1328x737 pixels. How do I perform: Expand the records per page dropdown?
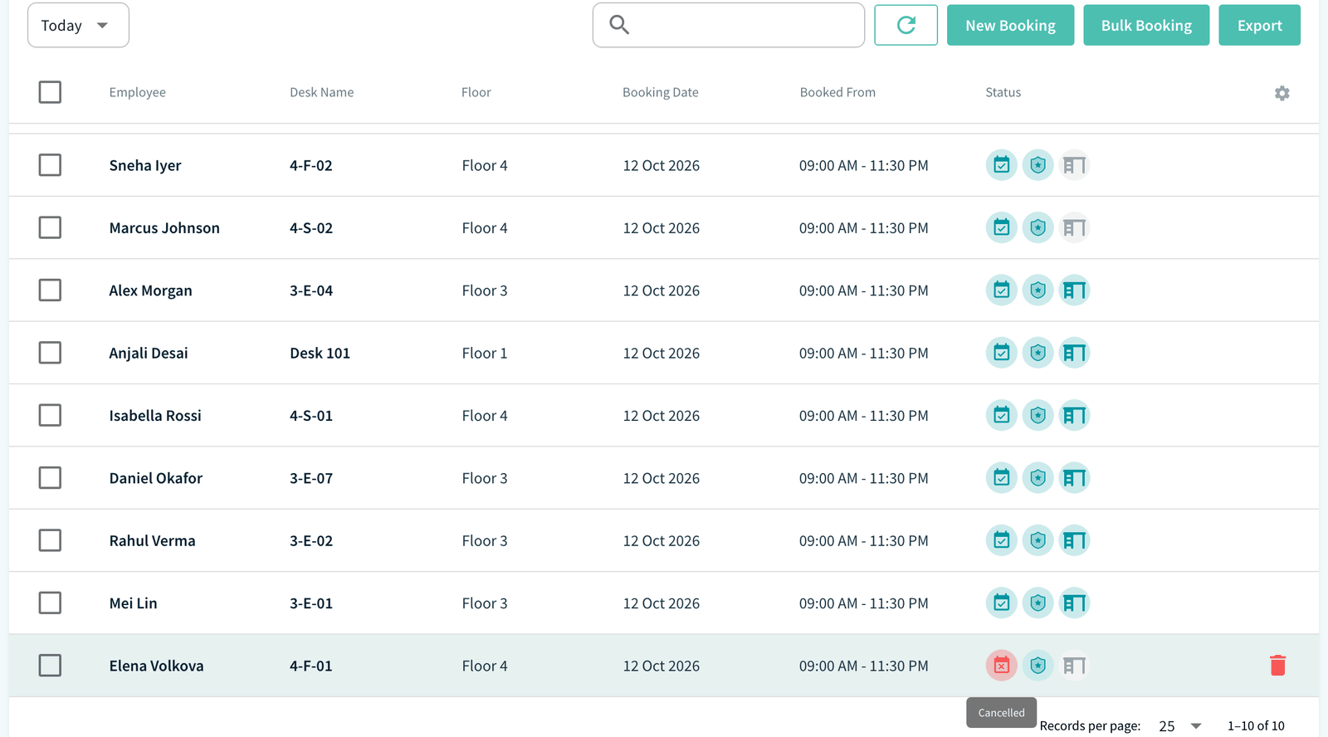point(1180,726)
